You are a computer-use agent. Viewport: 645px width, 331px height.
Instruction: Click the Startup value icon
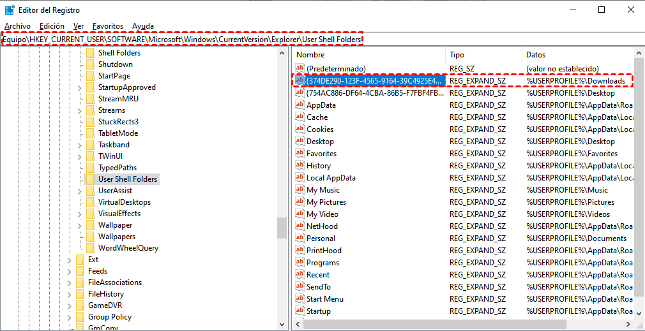click(x=300, y=311)
